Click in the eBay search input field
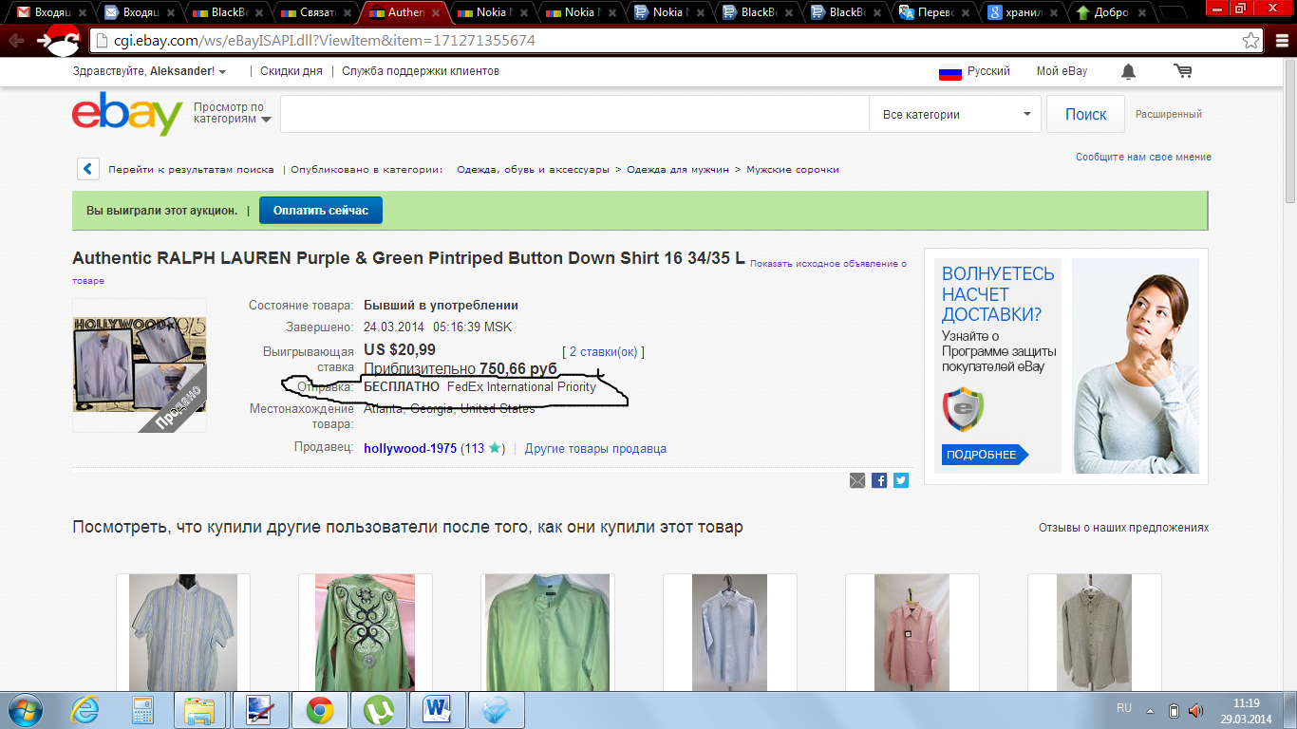The image size is (1297, 729). point(574,115)
